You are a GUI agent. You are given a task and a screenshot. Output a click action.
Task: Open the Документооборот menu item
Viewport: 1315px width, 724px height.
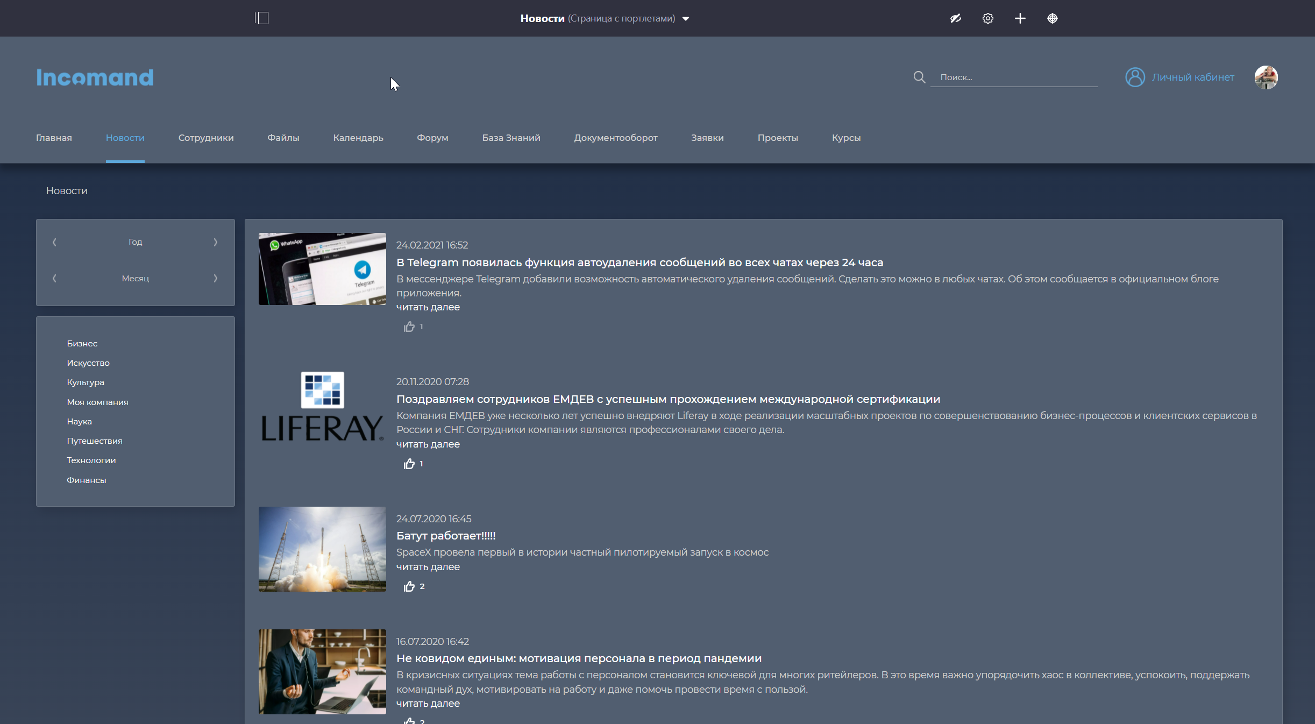coord(615,138)
